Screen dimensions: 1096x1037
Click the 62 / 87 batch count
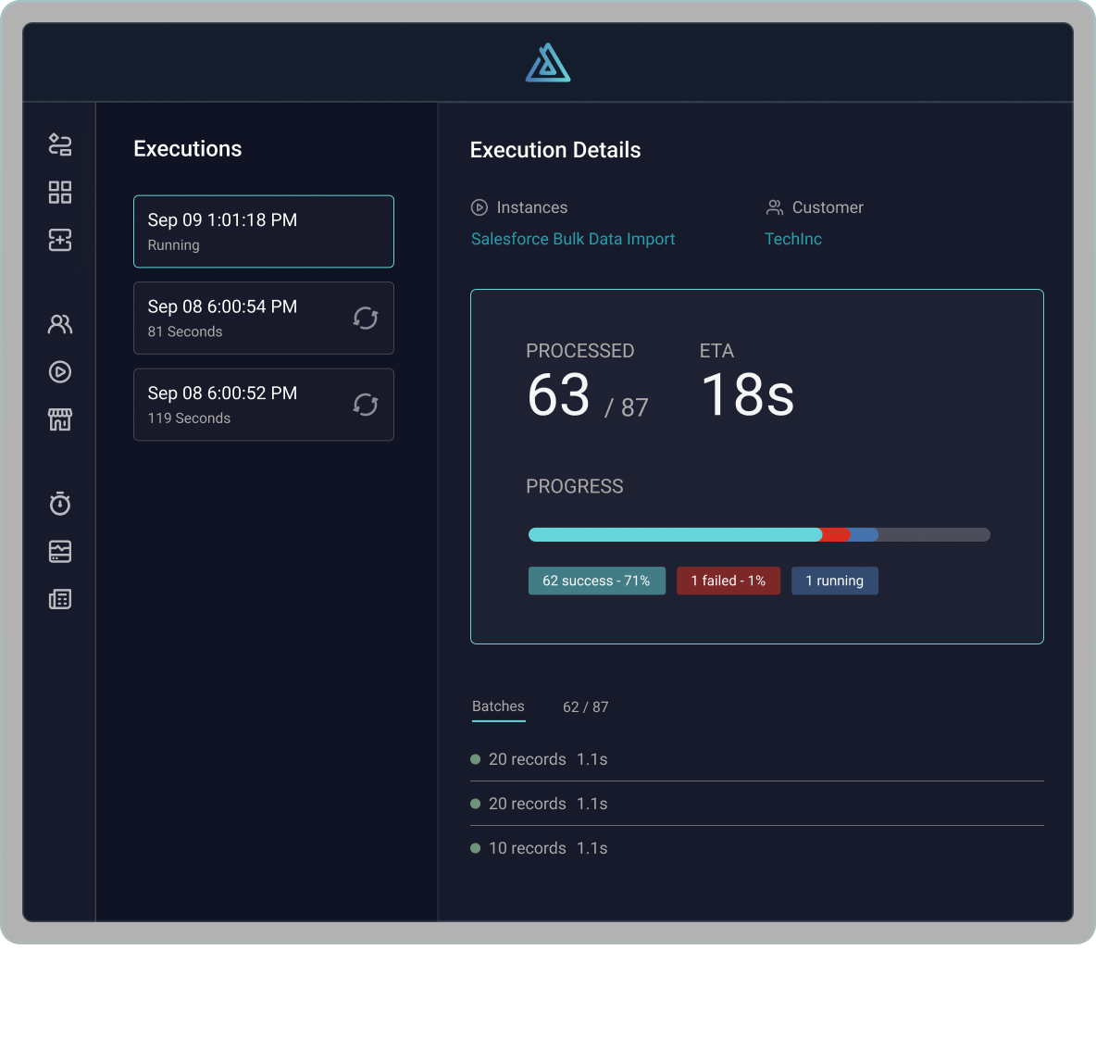pos(586,707)
